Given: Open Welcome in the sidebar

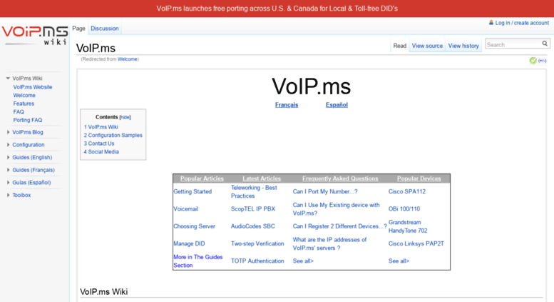Looking at the screenshot, I should [x=24, y=95].
